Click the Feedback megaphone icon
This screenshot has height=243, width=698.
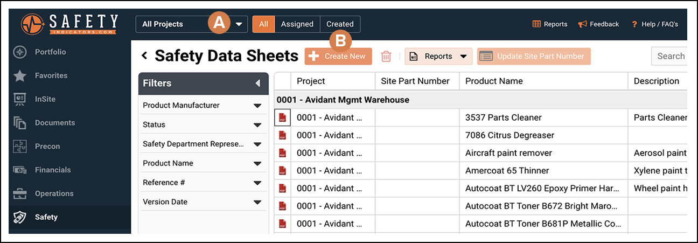point(582,24)
